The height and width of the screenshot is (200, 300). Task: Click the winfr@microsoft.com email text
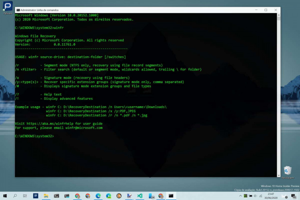pyautogui.click(x=82, y=128)
